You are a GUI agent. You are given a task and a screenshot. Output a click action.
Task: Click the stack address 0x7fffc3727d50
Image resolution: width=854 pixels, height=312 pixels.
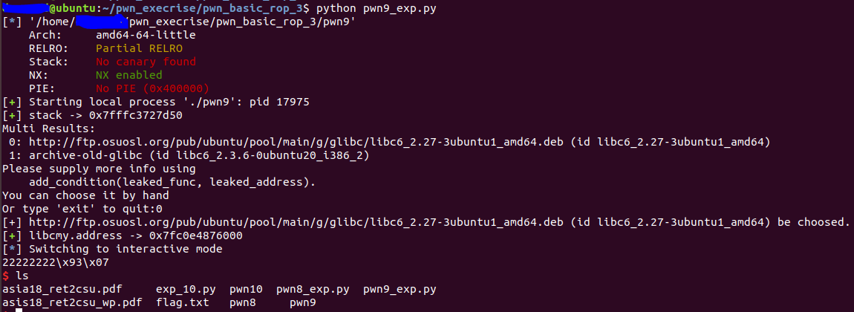coord(136,115)
